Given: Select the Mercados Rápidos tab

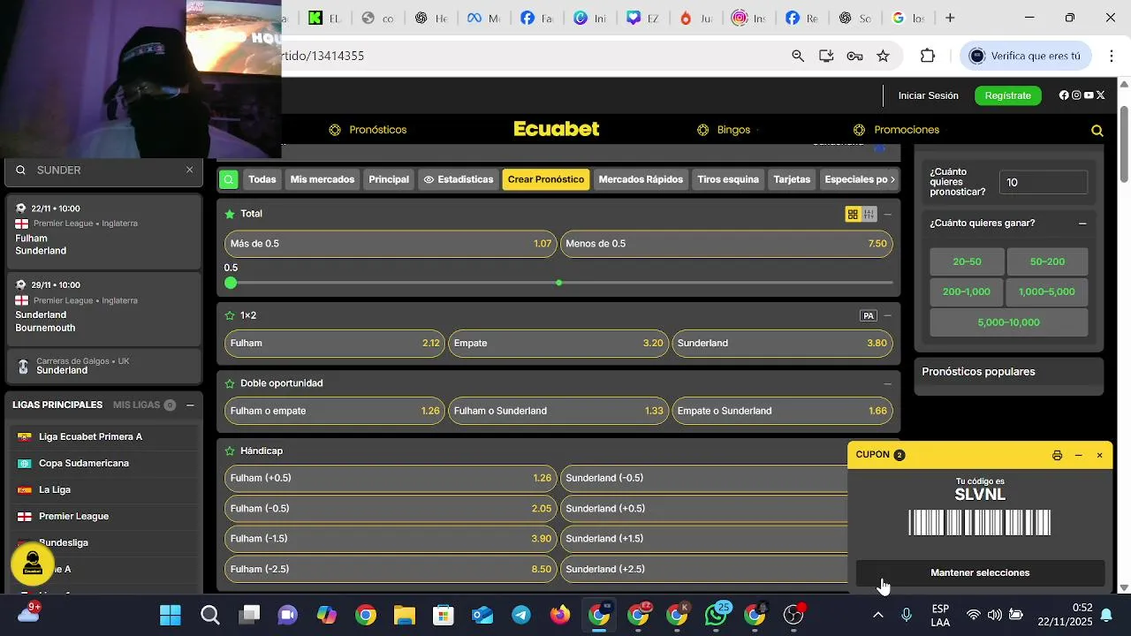Looking at the screenshot, I should click(x=641, y=179).
